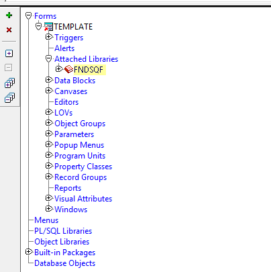Click the Expand node toolbar icon
The height and width of the screenshot is (272, 271).
9,53
